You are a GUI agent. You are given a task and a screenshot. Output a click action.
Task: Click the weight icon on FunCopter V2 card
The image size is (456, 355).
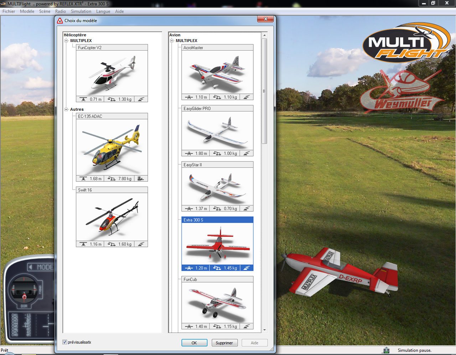pos(112,99)
